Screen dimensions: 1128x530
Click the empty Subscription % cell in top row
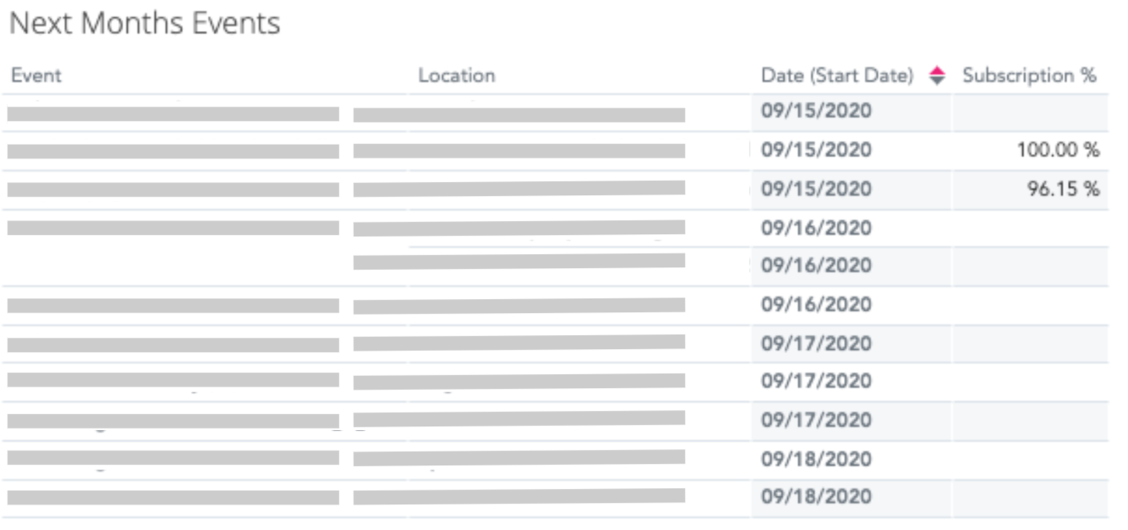point(1029,112)
